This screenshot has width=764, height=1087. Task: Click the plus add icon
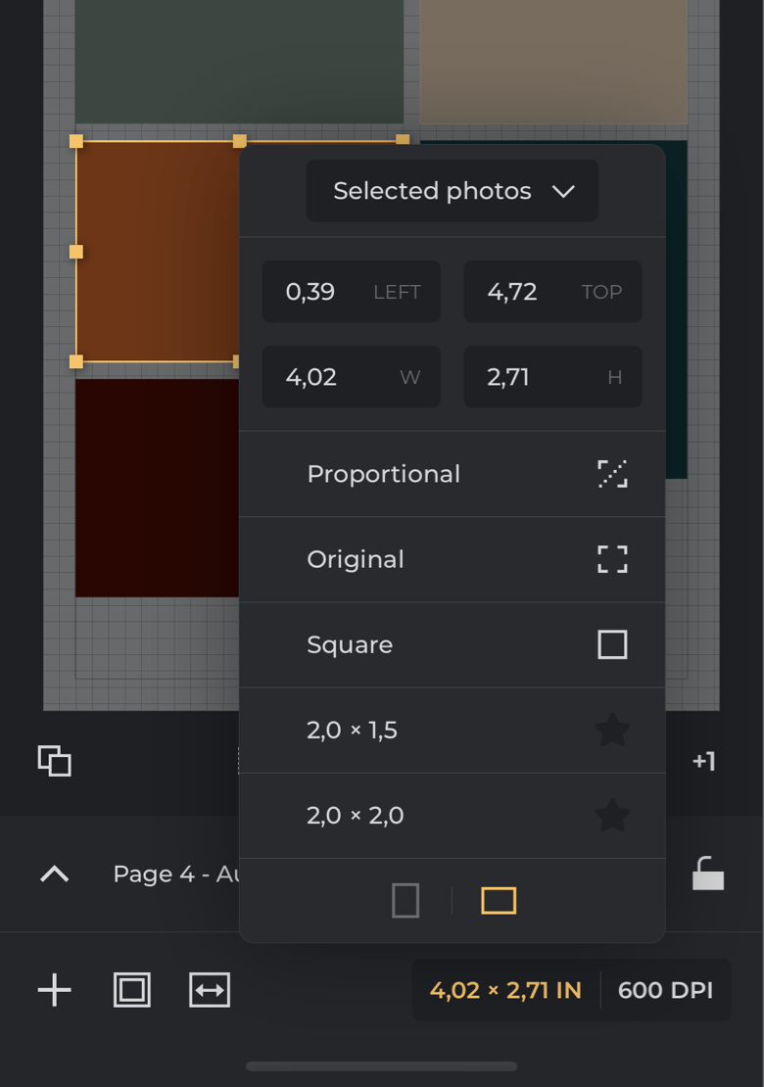click(x=55, y=990)
